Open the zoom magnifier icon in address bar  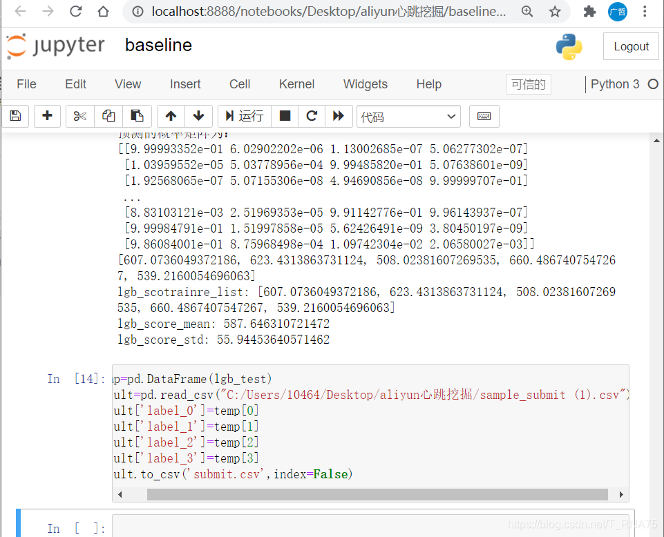coord(527,12)
